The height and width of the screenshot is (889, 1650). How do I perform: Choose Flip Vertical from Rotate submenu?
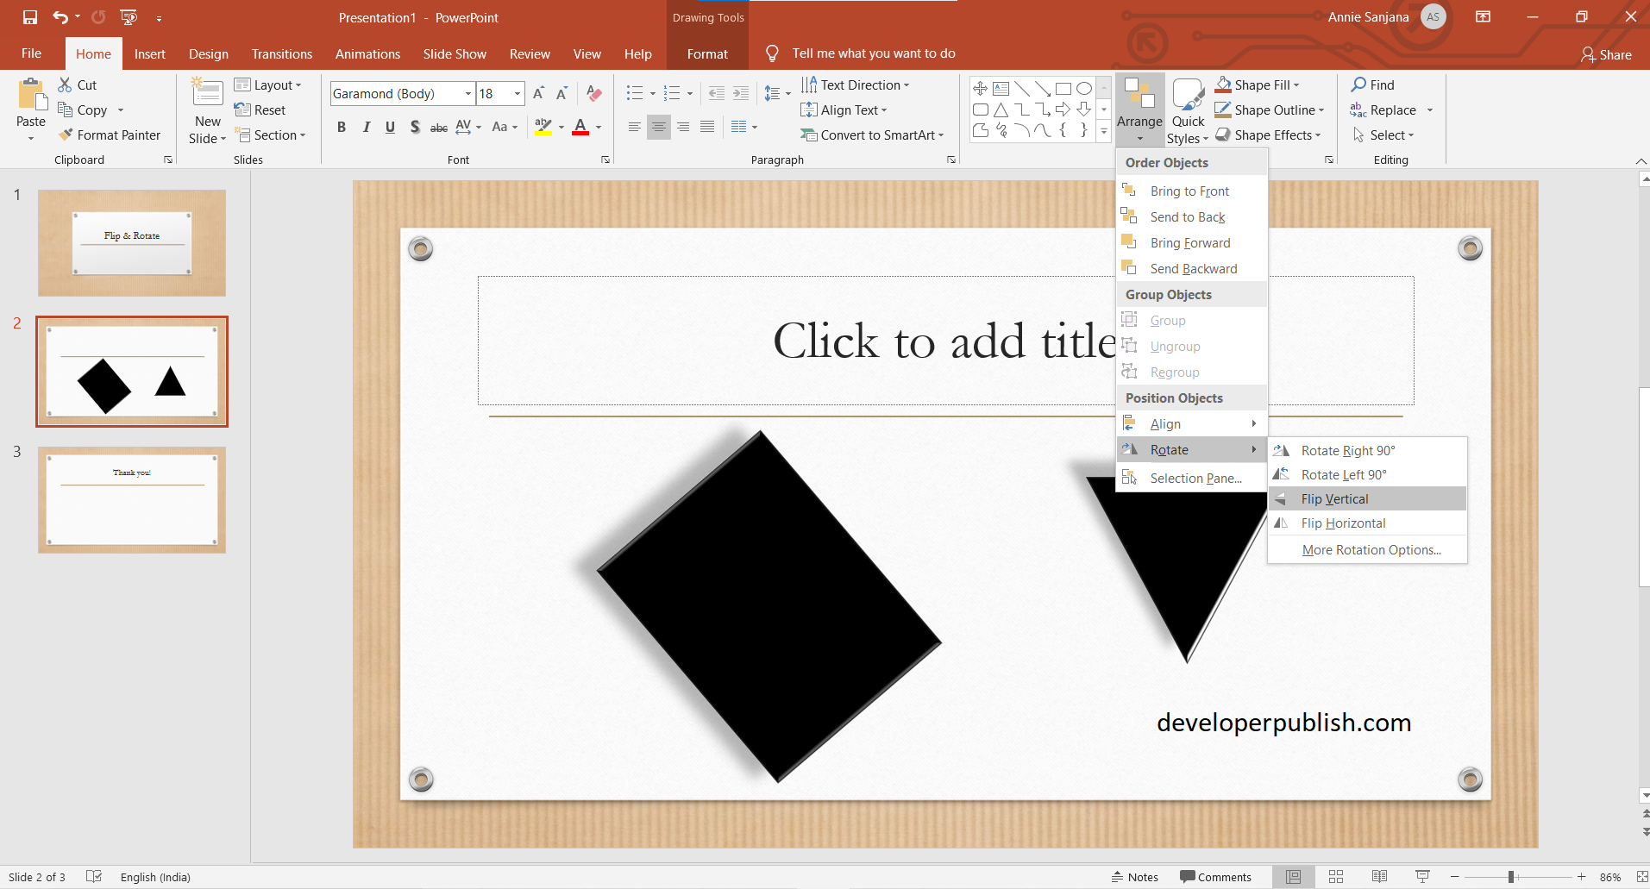tap(1334, 498)
